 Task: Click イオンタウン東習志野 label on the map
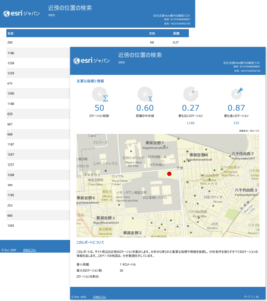(x=131, y=192)
